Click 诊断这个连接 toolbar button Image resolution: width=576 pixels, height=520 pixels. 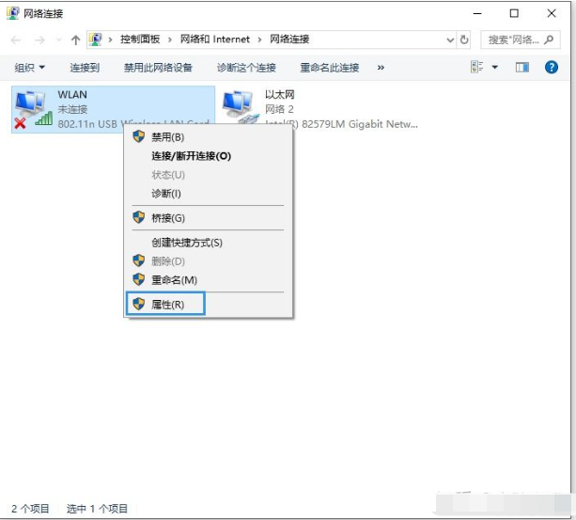pos(246,68)
